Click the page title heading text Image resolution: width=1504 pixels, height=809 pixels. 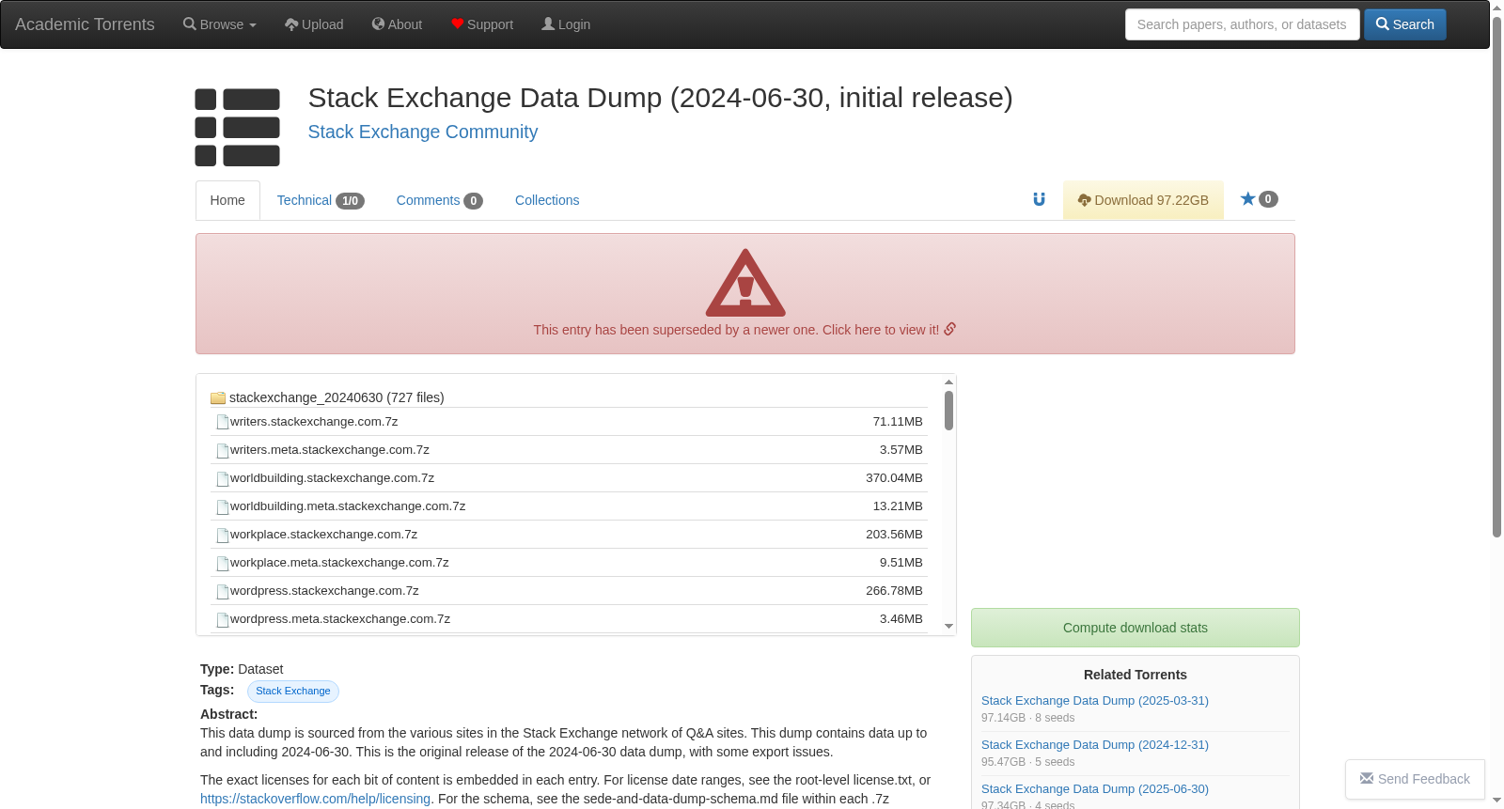[660, 98]
